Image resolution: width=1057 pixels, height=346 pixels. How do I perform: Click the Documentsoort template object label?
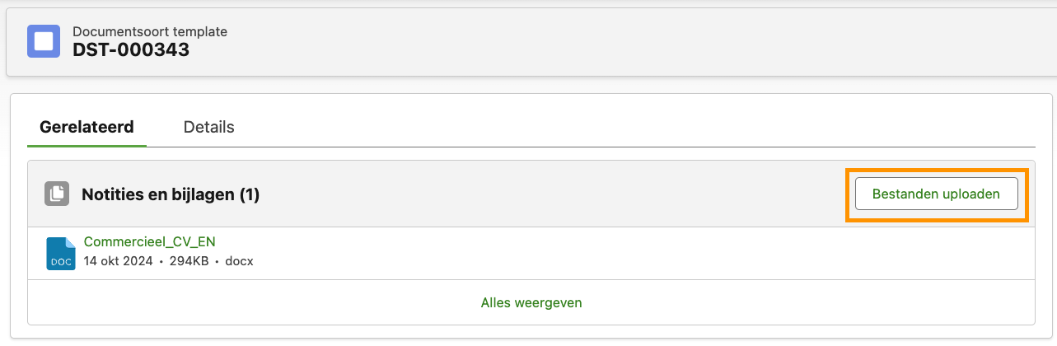pyautogui.click(x=150, y=31)
